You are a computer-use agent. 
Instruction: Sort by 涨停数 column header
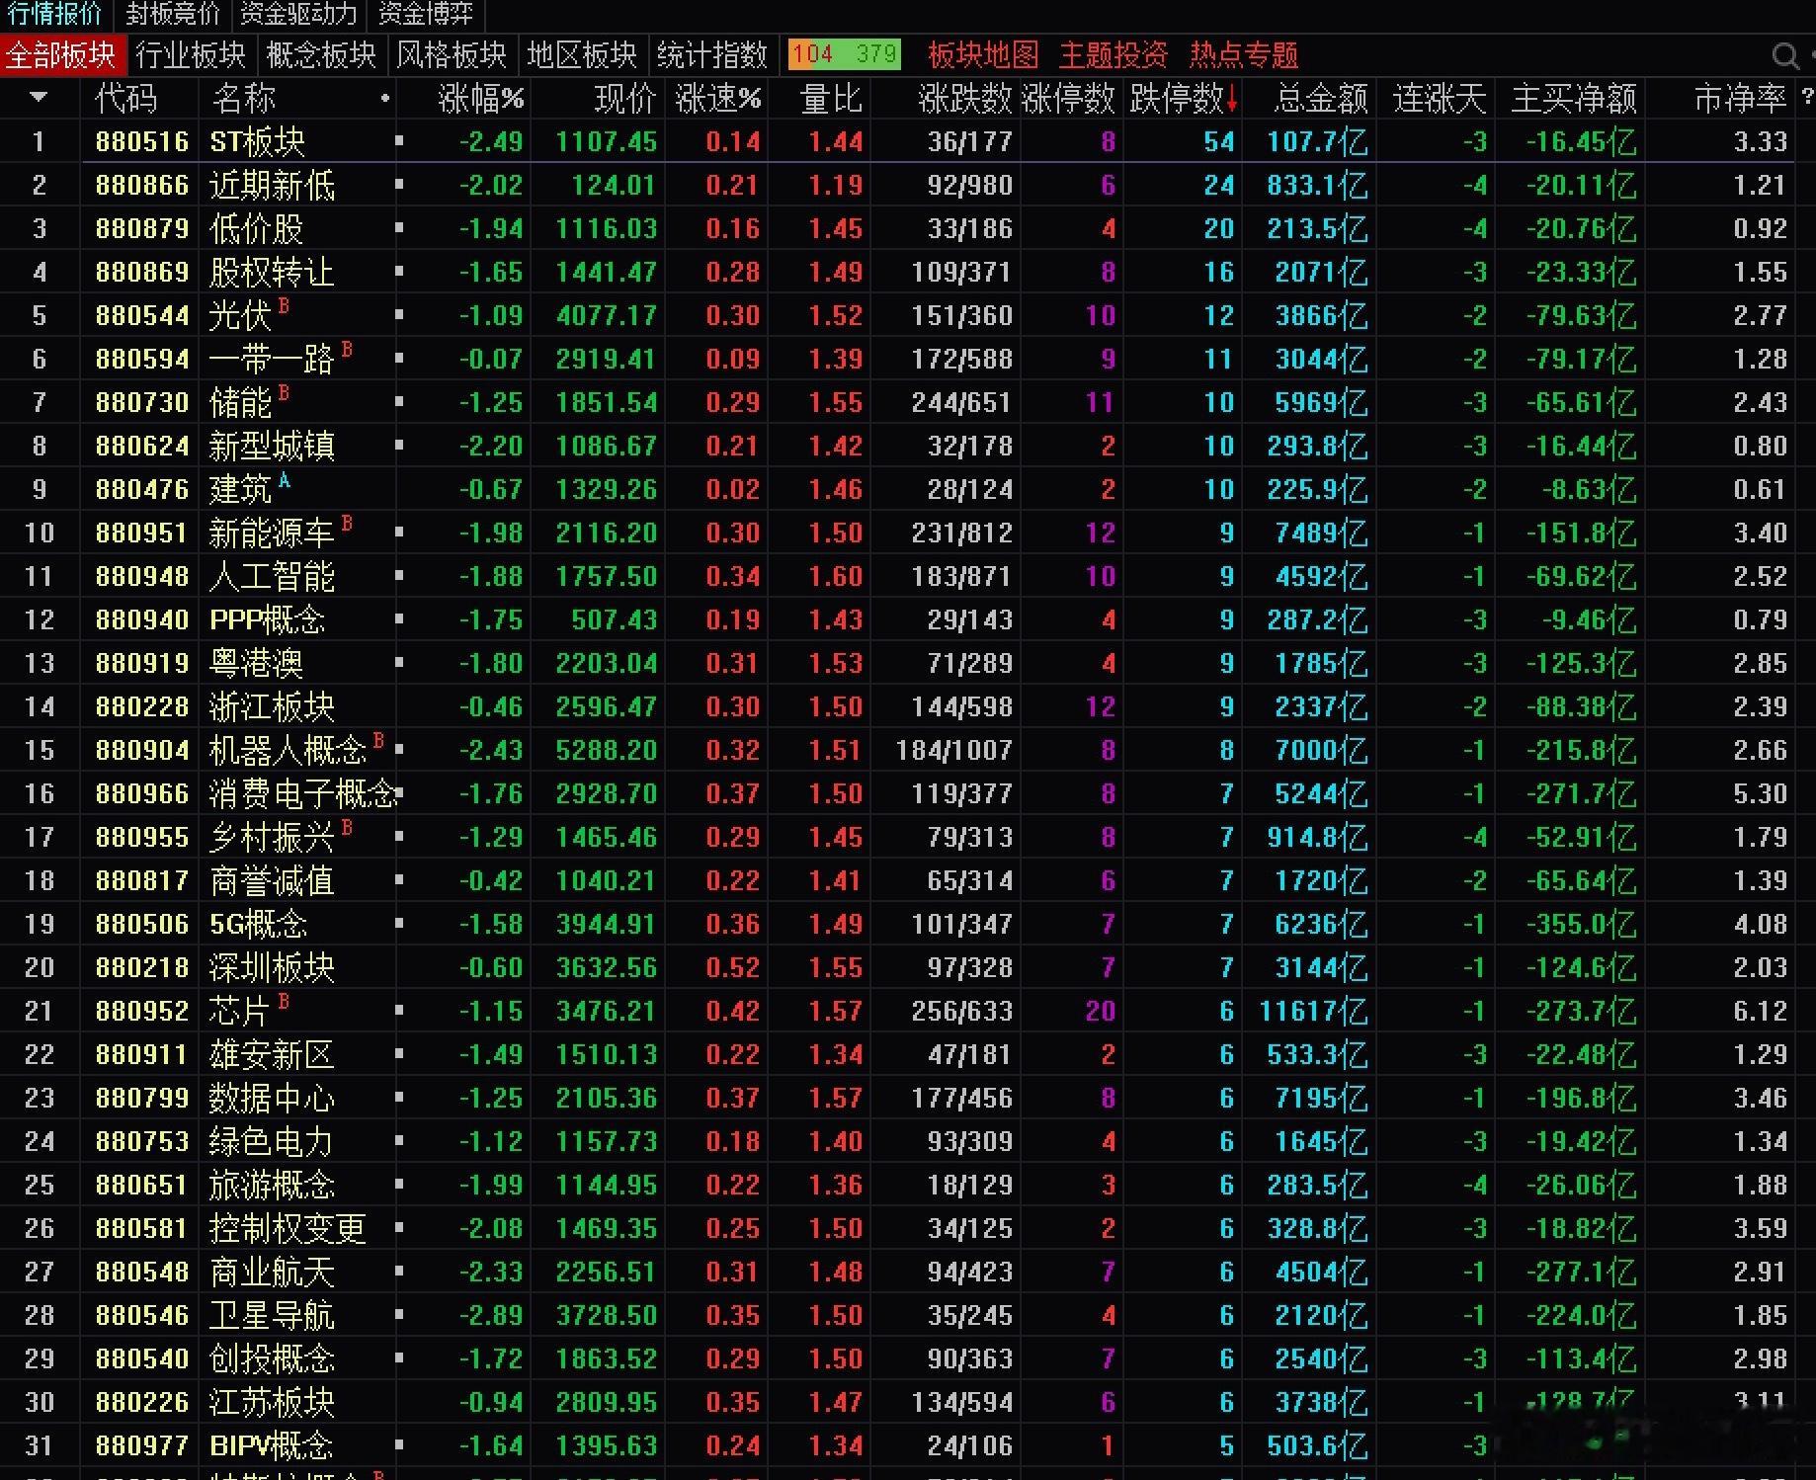click(1068, 98)
